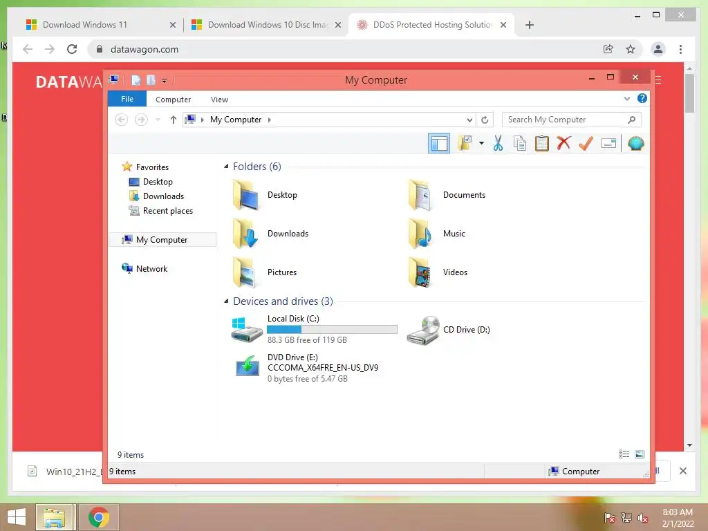This screenshot has width=708, height=531.
Task: Select Downloads under Favorites
Action: (163, 196)
